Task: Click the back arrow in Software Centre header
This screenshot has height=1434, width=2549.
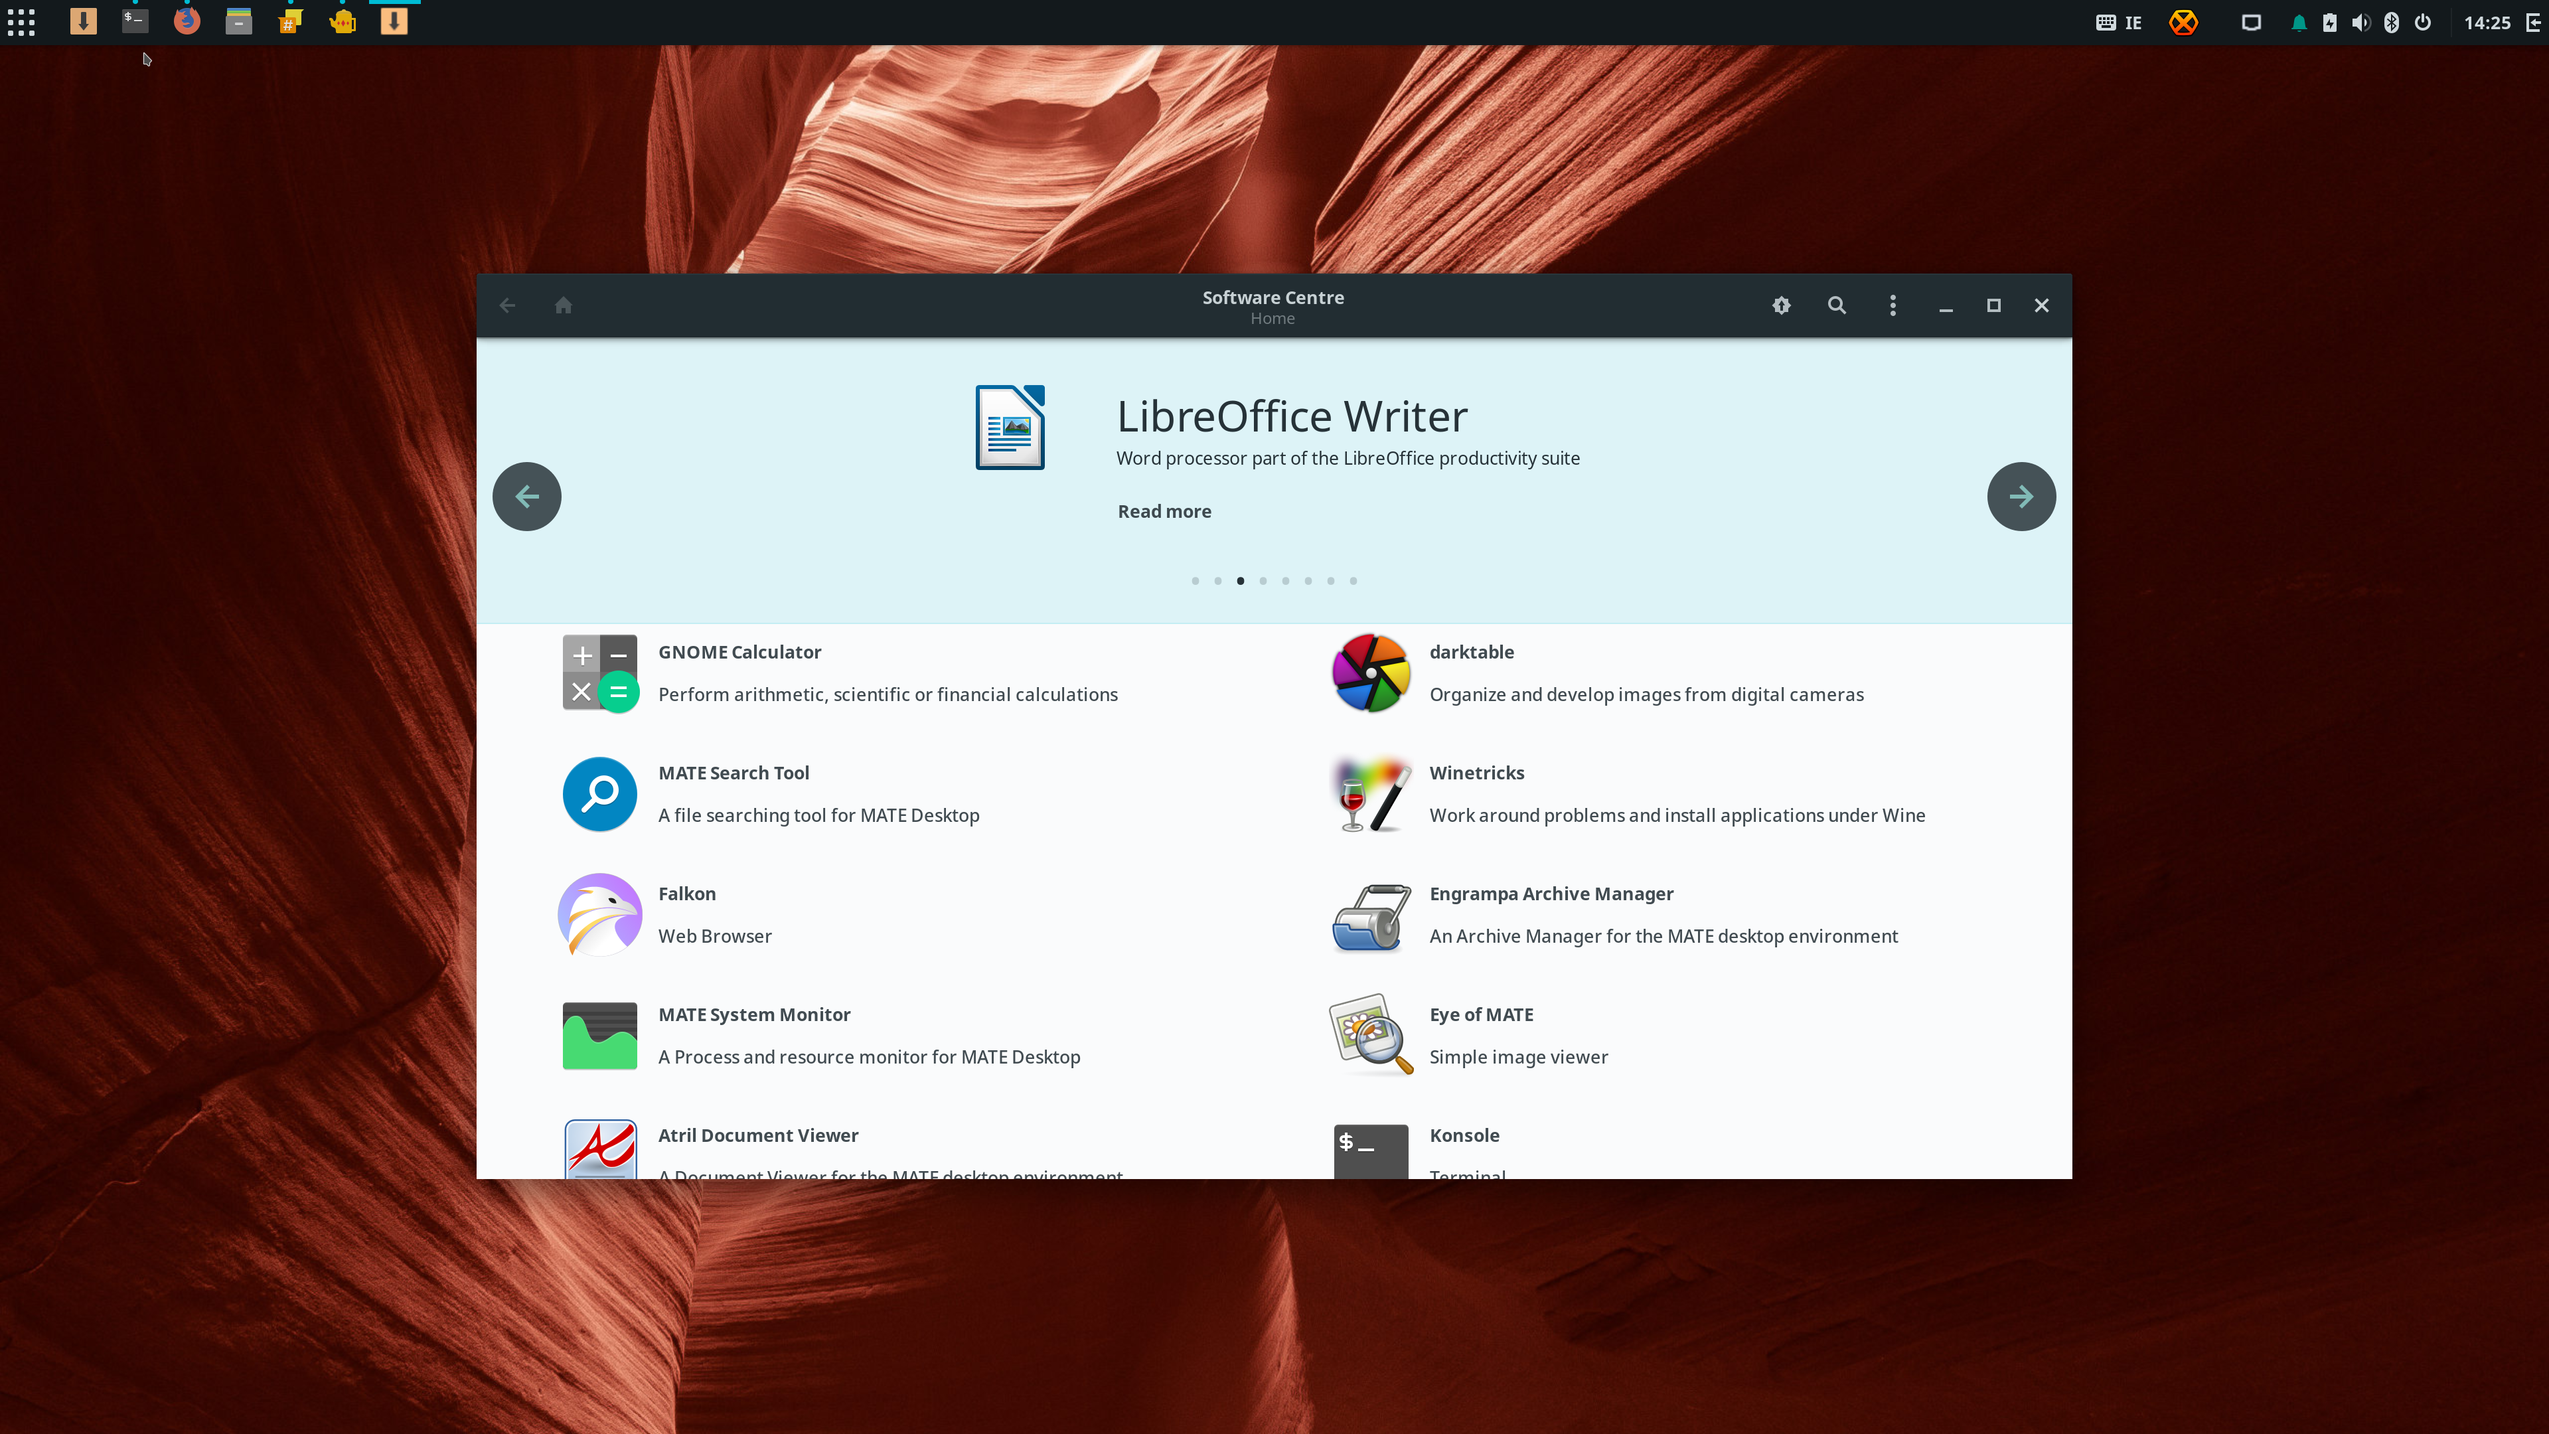Action: coord(508,305)
